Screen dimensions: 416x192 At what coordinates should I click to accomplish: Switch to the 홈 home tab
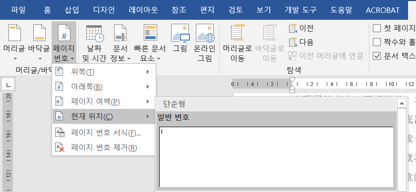[47, 10]
